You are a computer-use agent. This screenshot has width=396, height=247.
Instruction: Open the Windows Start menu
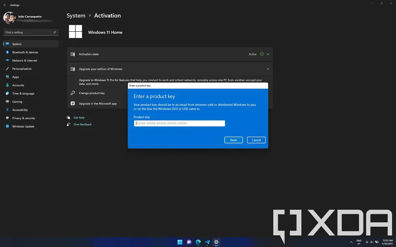click(180, 242)
